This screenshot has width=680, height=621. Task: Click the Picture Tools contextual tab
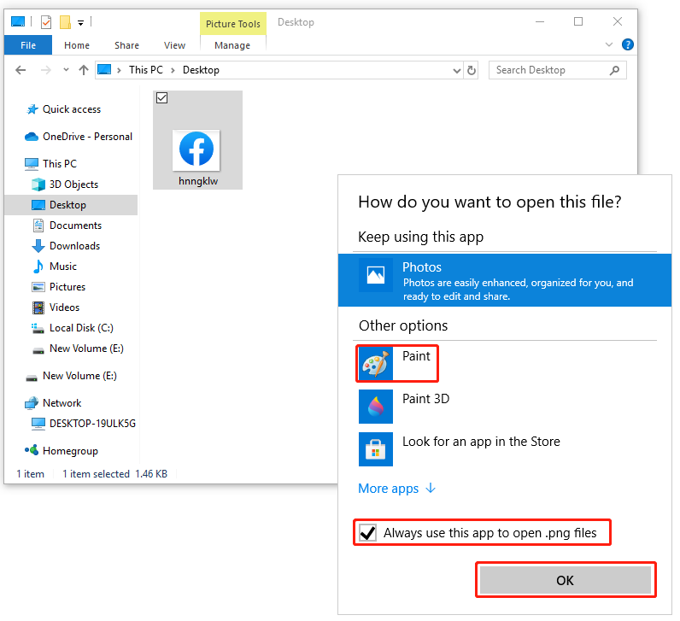pos(233,23)
